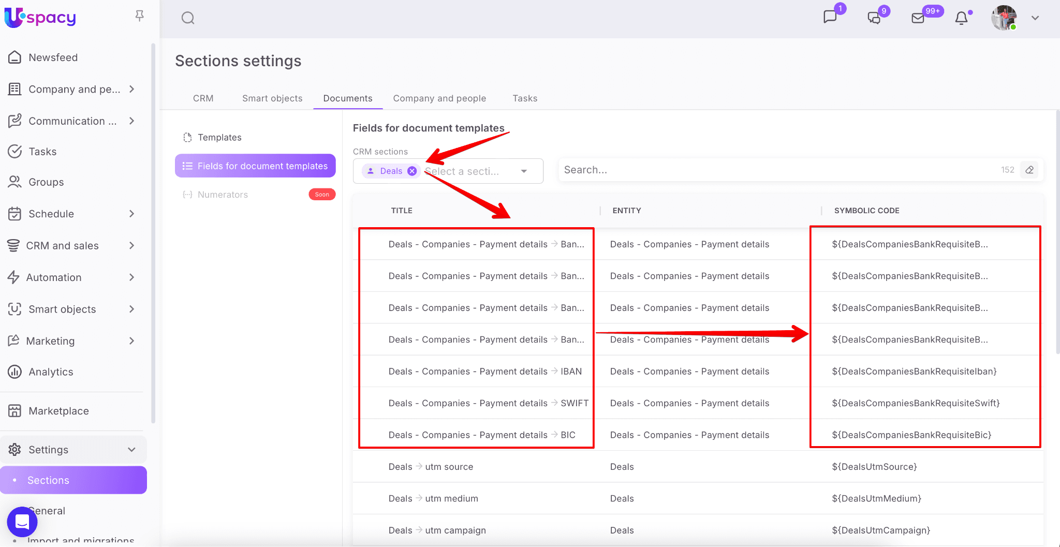Click the Search fields input box
Image resolution: width=1060 pixels, height=547 pixels.
(776, 170)
